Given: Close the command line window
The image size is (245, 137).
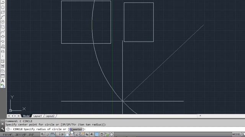Looking at the screenshot, I should pos(2,124).
